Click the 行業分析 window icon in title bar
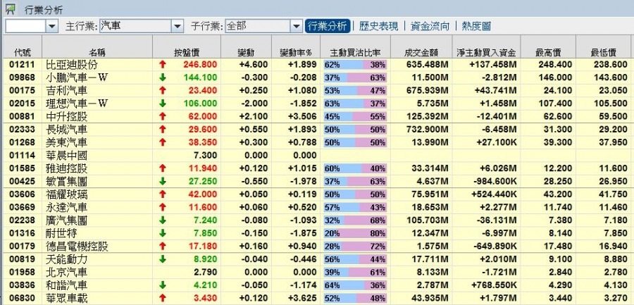 [10, 9]
